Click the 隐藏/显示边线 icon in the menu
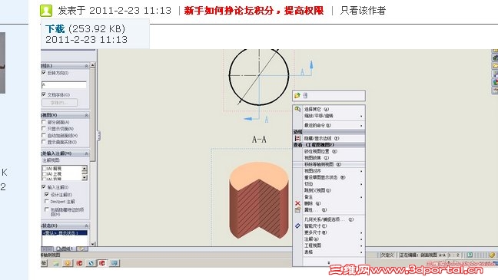The width and height of the screenshot is (498, 280). 297,138
